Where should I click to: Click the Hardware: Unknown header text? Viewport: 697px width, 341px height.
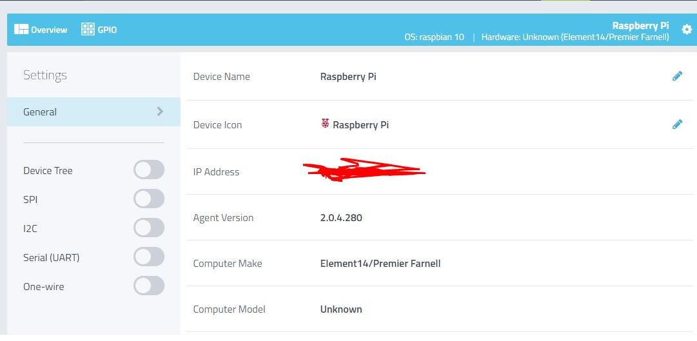575,37
